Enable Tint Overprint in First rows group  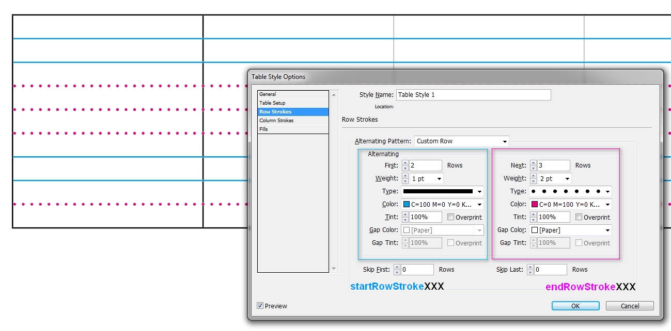[x=451, y=217]
